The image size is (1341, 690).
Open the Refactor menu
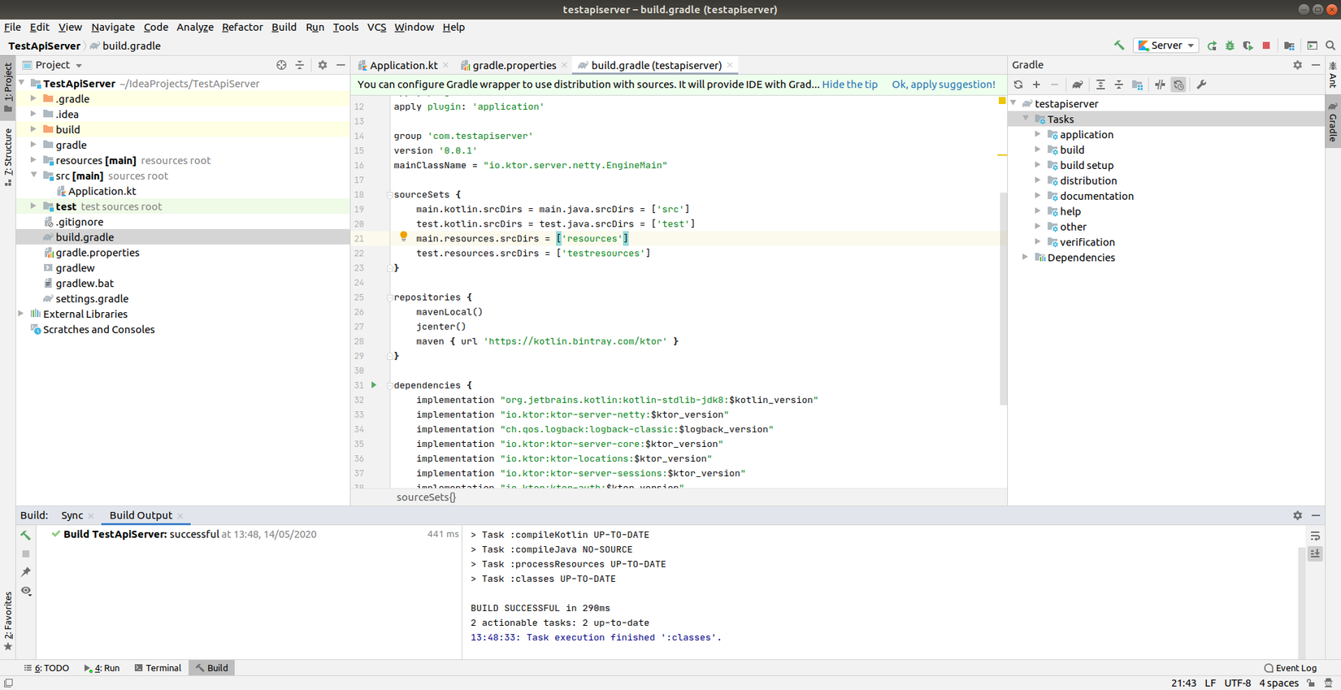click(242, 27)
